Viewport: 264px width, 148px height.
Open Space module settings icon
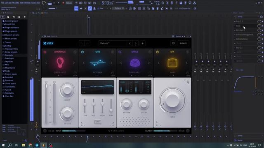pyautogui.click(x=150, y=52)
